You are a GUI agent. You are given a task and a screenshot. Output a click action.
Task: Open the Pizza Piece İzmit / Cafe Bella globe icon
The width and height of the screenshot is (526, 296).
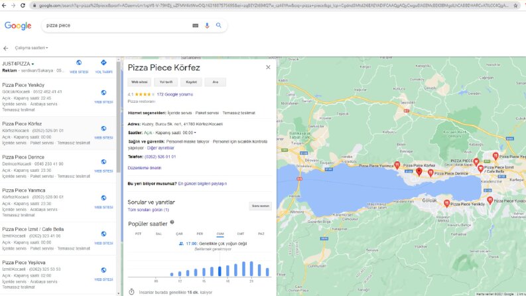(x=103, y=234)
